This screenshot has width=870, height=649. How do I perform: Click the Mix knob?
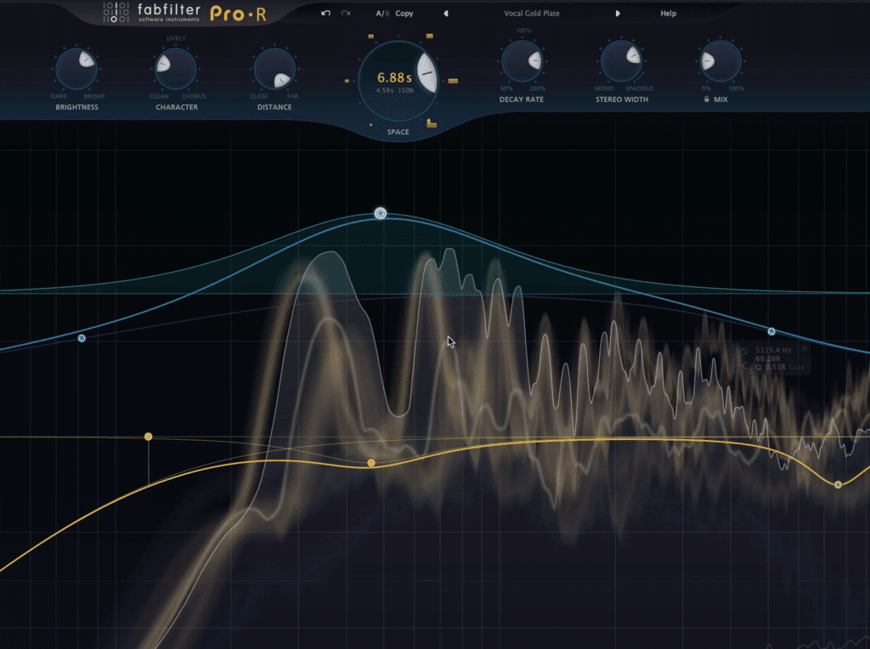(720, 61)
